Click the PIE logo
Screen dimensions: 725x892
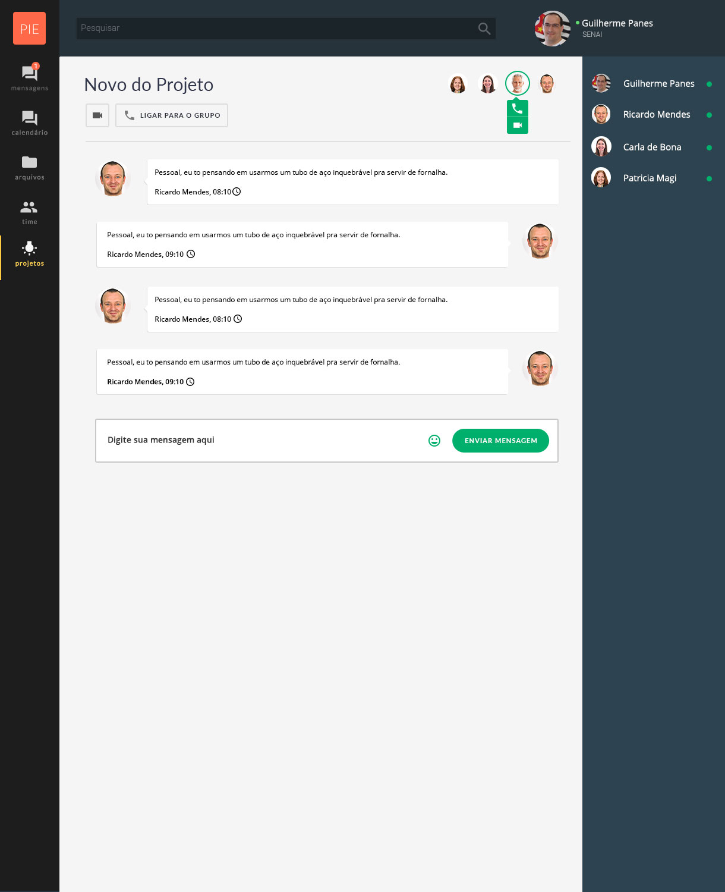(29, 29)
